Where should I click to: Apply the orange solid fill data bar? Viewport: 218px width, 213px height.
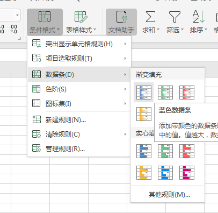coord(144,173)
